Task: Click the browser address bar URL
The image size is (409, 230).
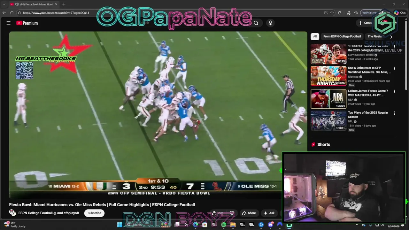Action: pyautogui.click(x=56, y=13)
